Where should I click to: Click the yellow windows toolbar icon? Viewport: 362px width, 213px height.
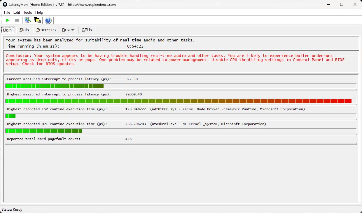coord(37,20)
